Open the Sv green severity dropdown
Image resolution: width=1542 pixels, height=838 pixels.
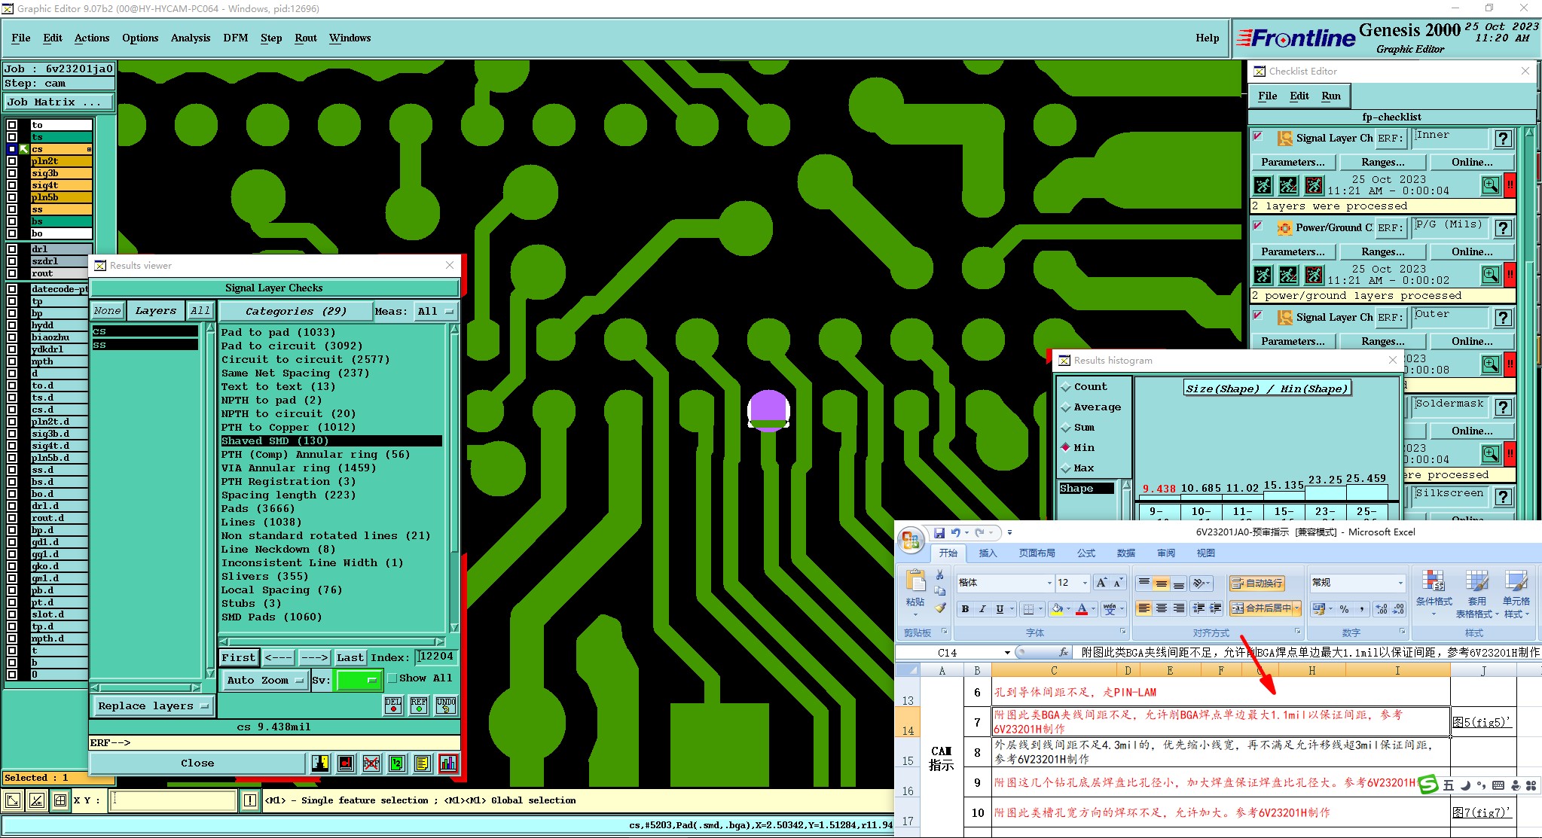click(359, 680)
